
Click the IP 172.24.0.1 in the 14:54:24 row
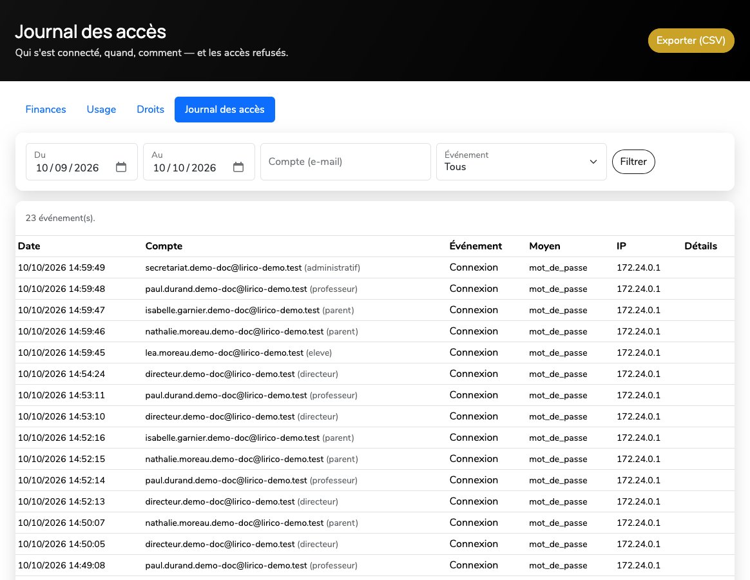[x=639, y=374]
